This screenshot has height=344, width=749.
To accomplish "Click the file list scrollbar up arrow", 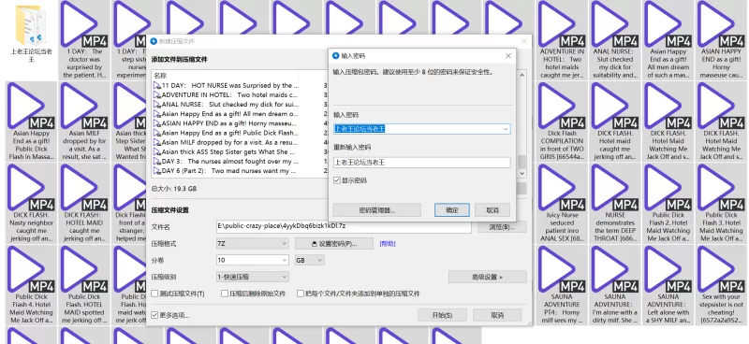I will 522,76.
